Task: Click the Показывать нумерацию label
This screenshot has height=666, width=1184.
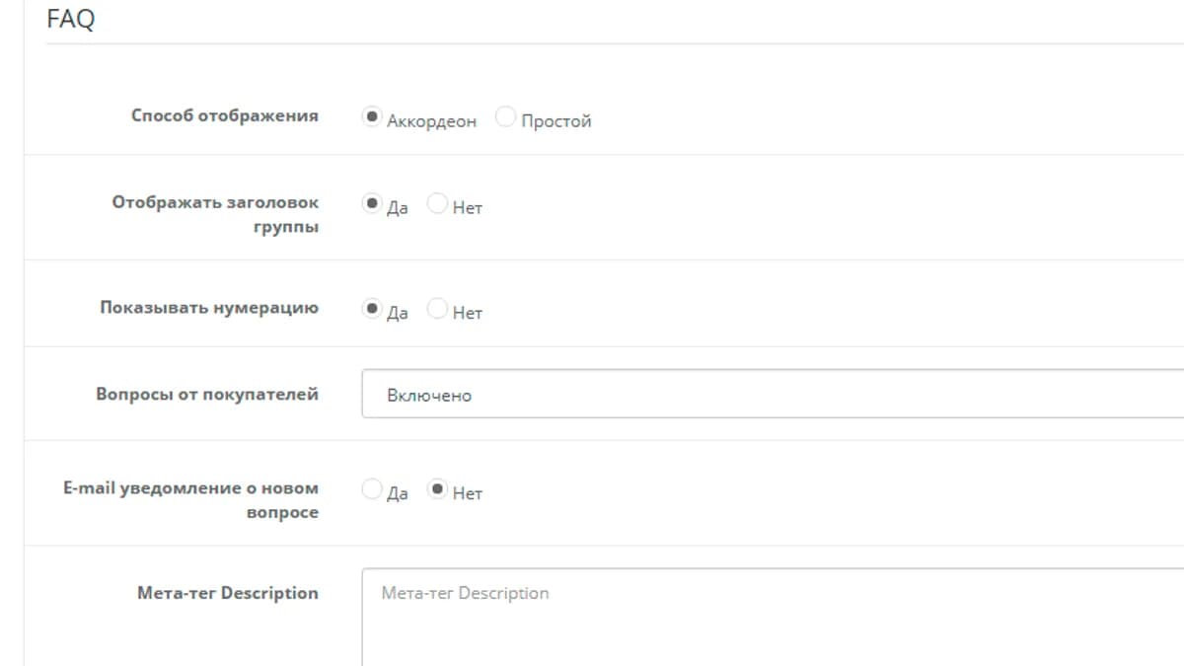Action: click(x=209, y=308)
